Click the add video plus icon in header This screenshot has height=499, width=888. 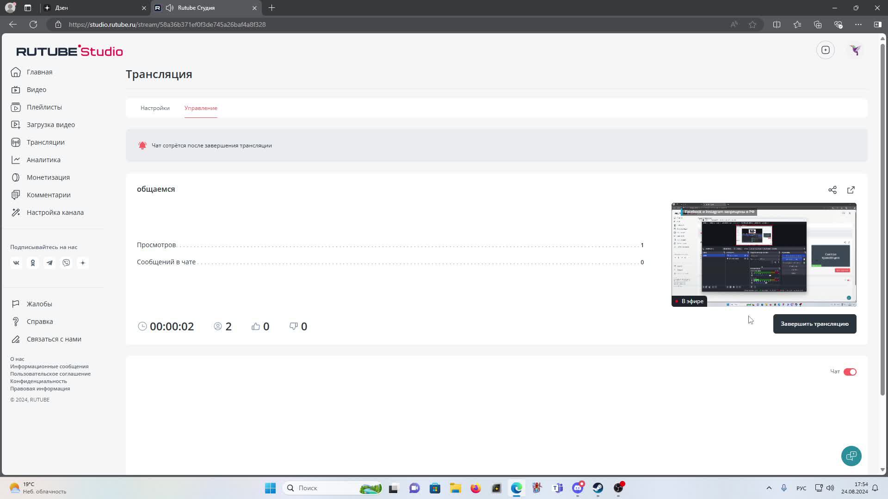[825, 50]
